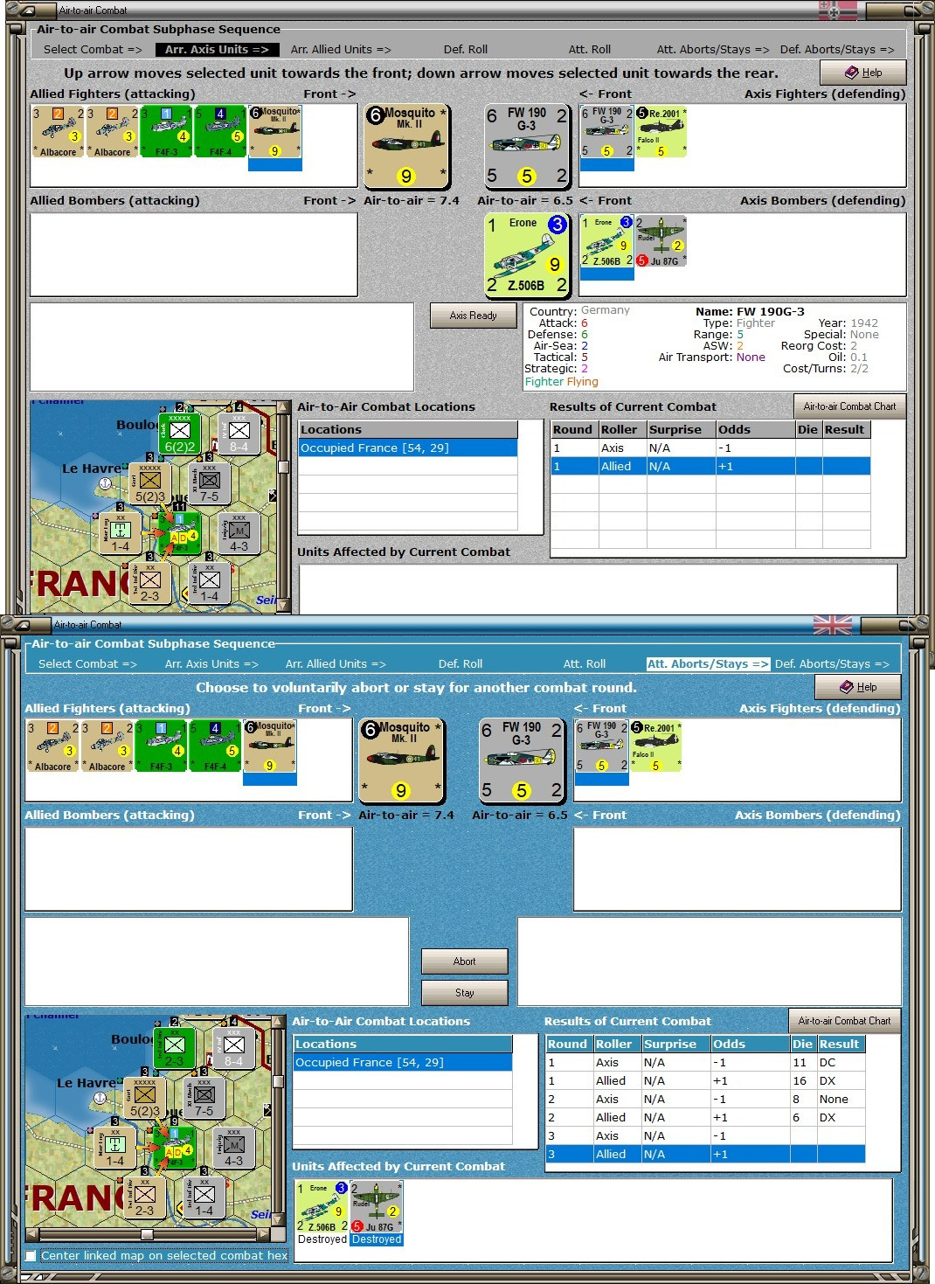Image resolution: width=935 pixels, height=1284 pixels.
Task: Click destroyed Ju 87G counter in lower window
Action: pyautogui.click(x=377, y=1207)
